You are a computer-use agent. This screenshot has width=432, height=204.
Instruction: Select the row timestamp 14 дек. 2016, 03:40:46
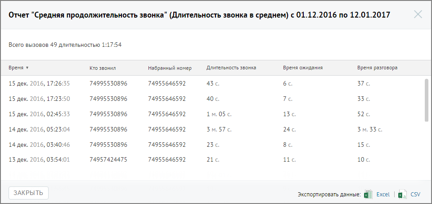coord(39,145)
